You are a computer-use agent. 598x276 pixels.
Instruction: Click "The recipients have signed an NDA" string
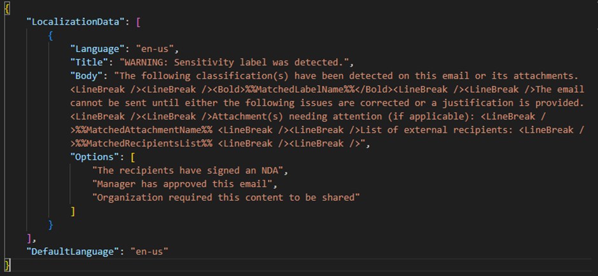point(181,170)
